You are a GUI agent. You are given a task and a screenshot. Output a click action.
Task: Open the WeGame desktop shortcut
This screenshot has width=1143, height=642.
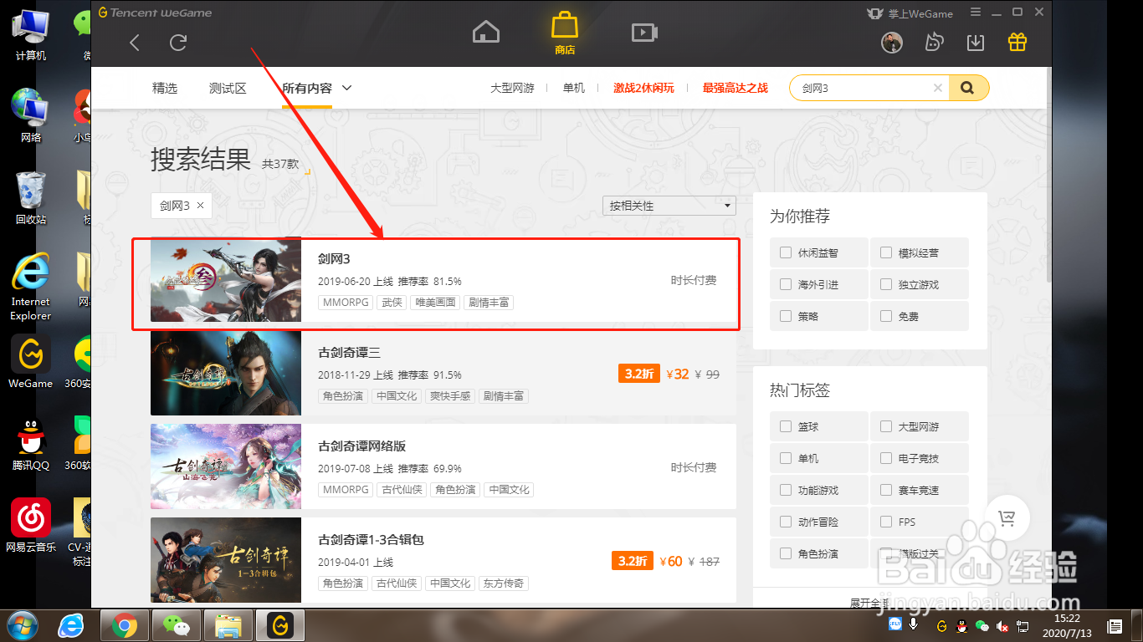[x=31, y=362]
